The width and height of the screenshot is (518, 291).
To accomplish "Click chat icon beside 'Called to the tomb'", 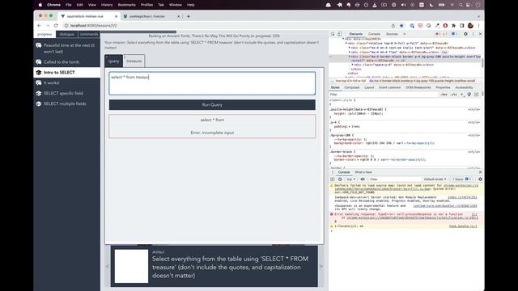I will click(39, 62).
